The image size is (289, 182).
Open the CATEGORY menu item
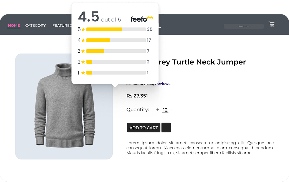pos(35,25)
